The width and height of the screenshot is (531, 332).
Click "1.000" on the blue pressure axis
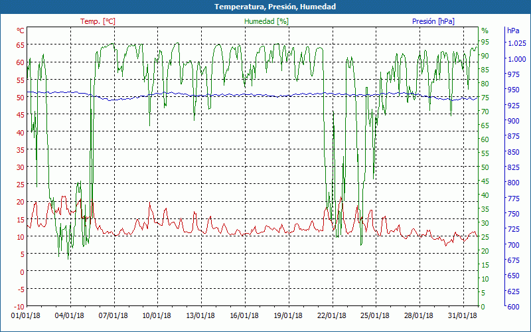[517, 59]
